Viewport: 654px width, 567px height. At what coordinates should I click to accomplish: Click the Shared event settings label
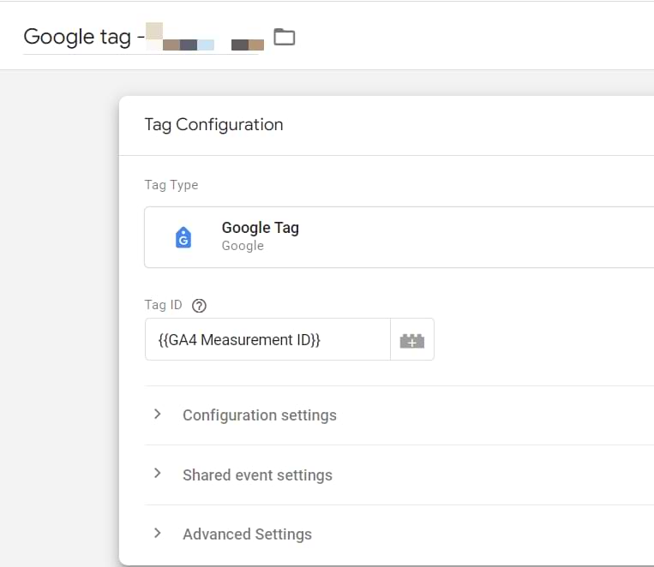point(257,474)
